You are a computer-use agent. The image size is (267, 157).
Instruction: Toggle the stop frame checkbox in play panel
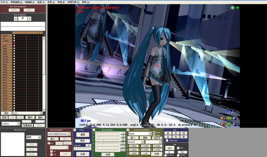[x=178, y=155]
